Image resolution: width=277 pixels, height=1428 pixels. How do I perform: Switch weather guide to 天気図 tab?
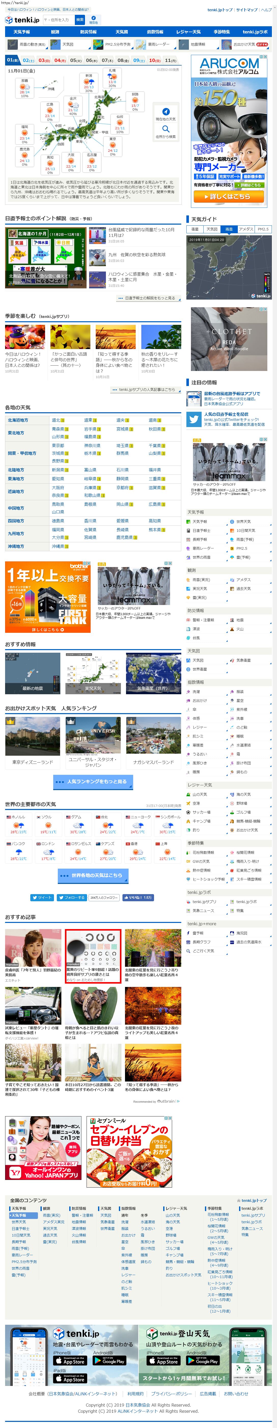coord(212,229)
